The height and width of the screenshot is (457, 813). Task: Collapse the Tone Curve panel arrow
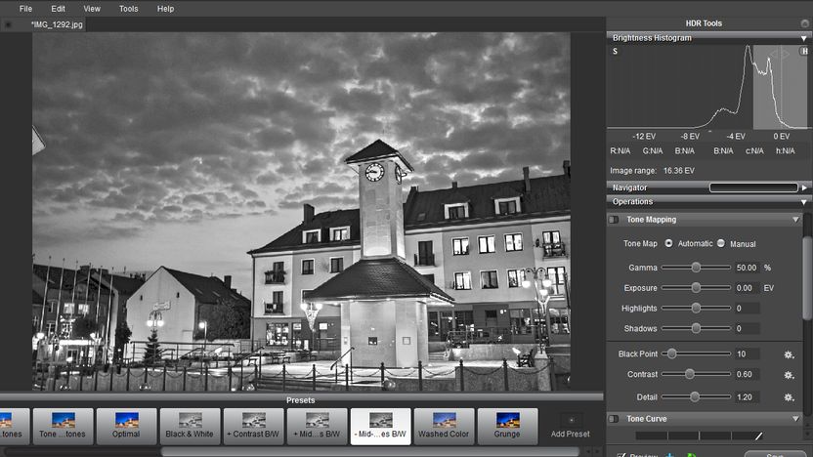pyautogui.click(x=795, y=419)
